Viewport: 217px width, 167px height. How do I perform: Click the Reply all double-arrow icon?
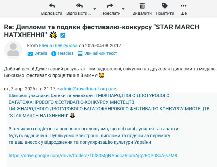click(x=79, y=6)
